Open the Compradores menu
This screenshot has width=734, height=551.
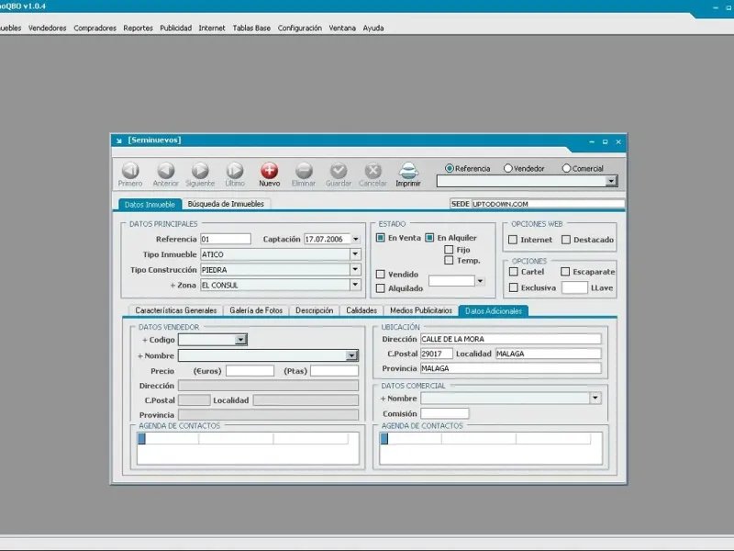pyautogui.click(x=95, y=28)
